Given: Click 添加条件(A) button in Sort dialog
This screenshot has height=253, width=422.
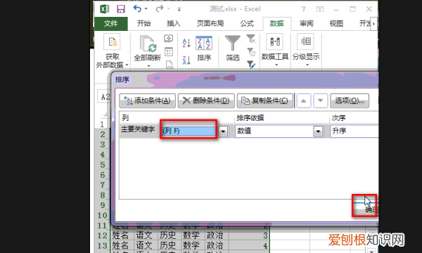Looking at the screenshot, I should pos(148,100).
